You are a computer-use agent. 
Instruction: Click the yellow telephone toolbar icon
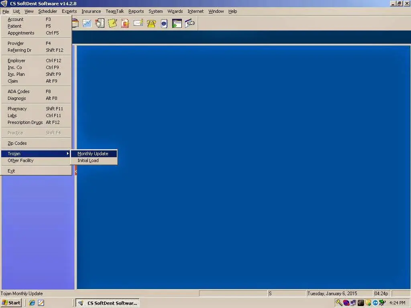pyautogui.click(x=151, y=23)
